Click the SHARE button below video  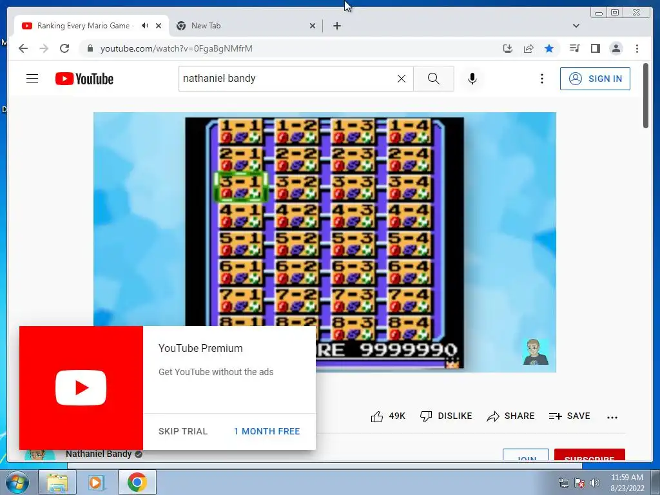point(510,416)
